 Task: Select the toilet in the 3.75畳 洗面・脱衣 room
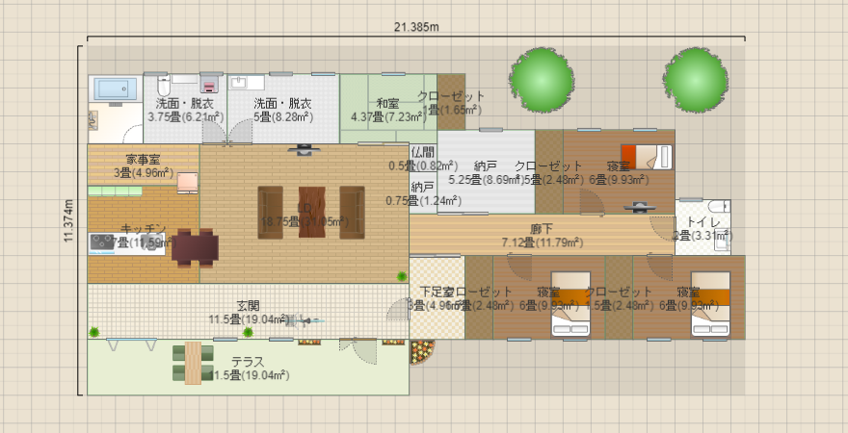(163, 85)
